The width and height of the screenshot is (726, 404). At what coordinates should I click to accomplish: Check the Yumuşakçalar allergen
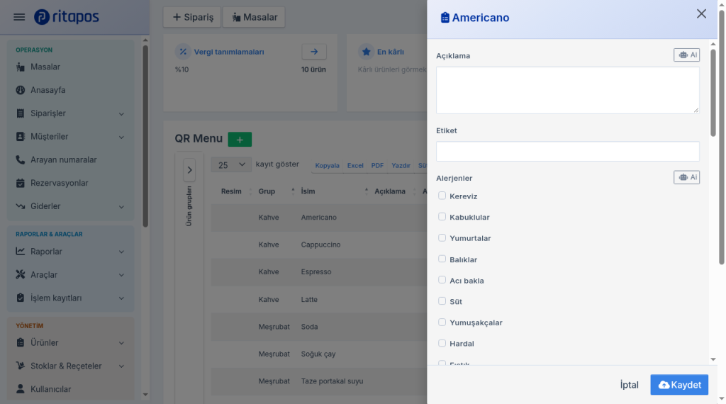tap(442, 322)
